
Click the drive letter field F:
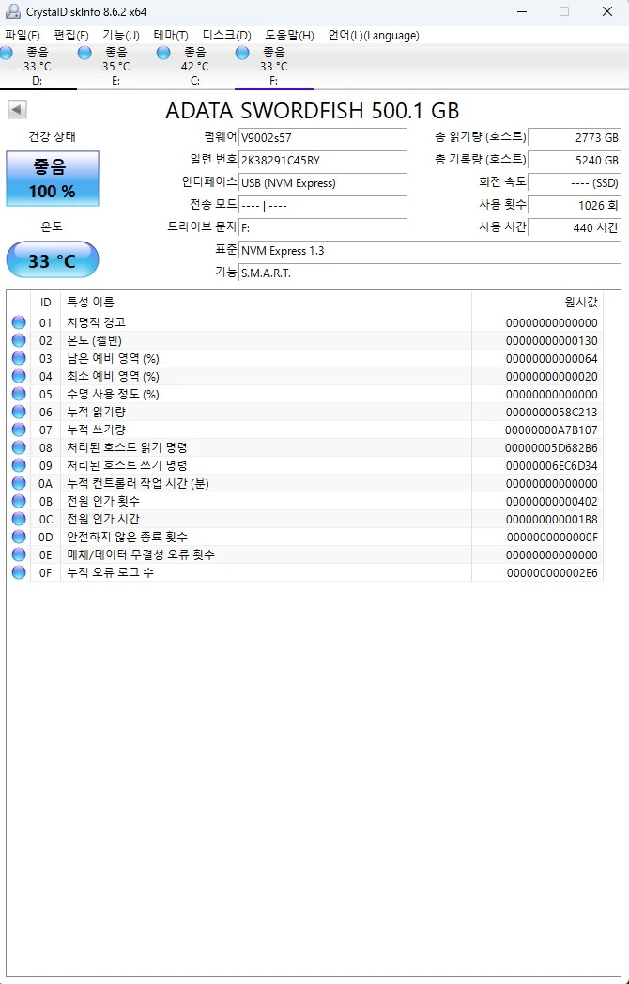(323, 227)
